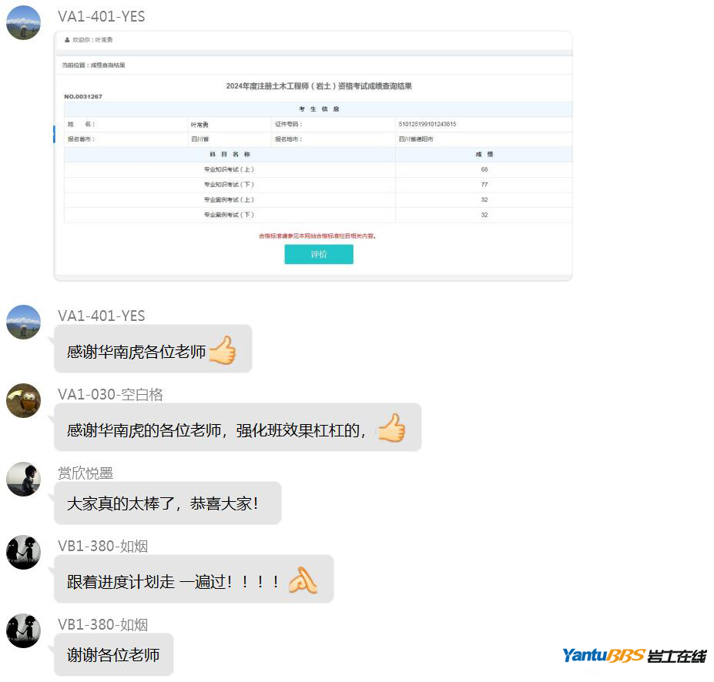Open 赏欣悦墨's profile avatar
The width and height of the screenshot is (714, 682).
click(x=23, y=479)
